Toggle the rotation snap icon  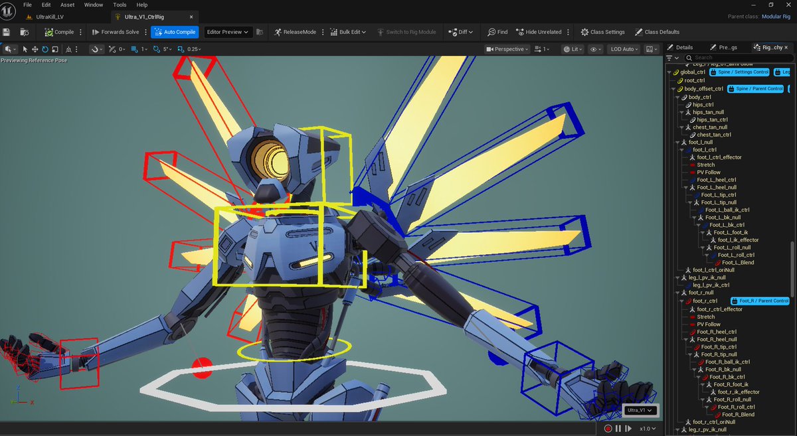click(x=157, y=49)
